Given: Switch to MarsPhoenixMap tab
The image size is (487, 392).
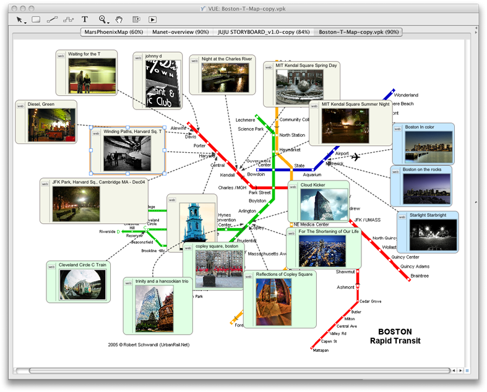Looking at the screenshot, I should tap(114, 32).
